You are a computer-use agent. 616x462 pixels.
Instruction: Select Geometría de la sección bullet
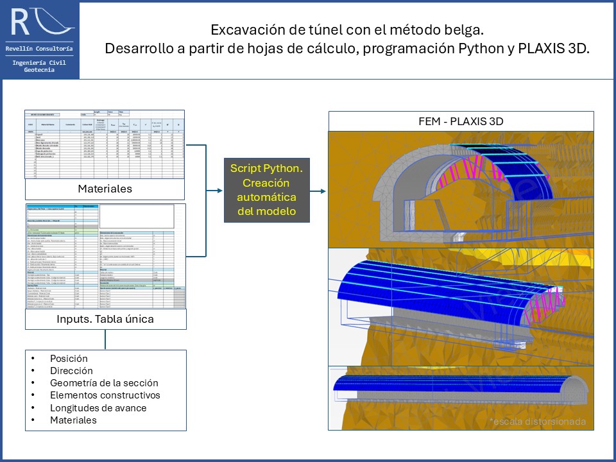point(104,383)
